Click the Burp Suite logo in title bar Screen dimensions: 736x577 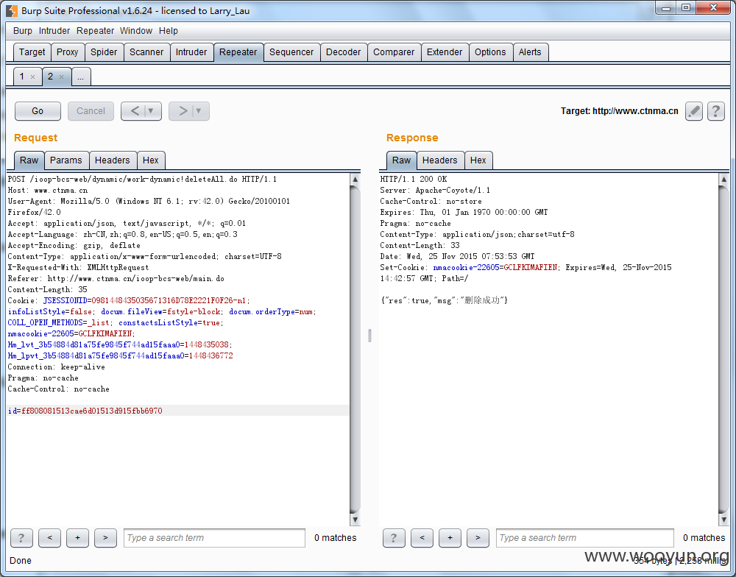tap(11, 10)
